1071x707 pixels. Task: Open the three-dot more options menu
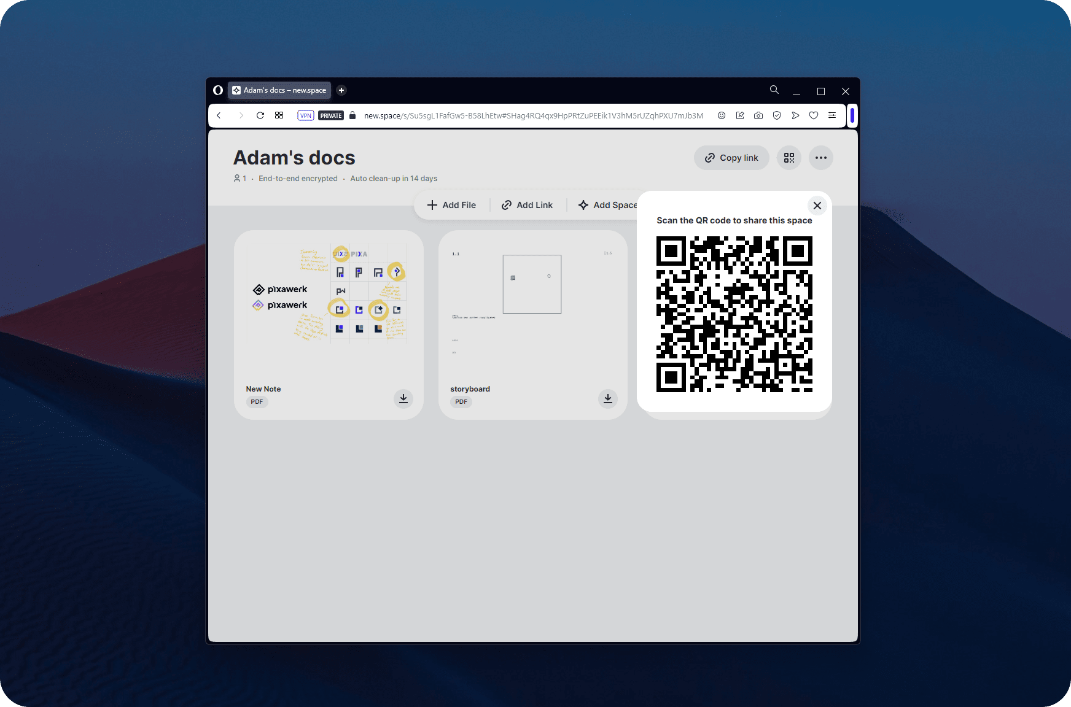(x=821, y=158)
